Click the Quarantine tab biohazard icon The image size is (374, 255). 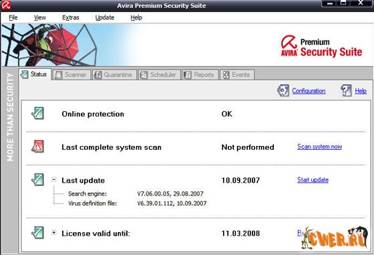coord(98,75)
